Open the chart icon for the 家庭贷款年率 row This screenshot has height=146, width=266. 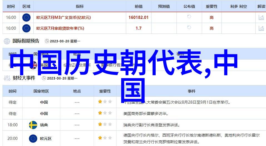coord(261,28)
